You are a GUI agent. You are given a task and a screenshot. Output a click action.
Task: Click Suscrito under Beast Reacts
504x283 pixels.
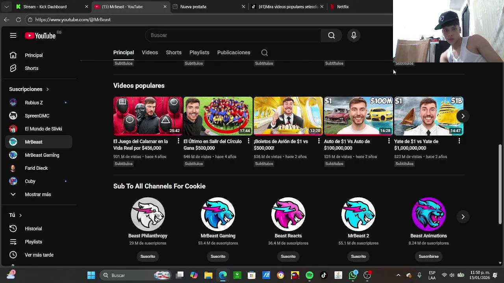click(x=288, y=256)
